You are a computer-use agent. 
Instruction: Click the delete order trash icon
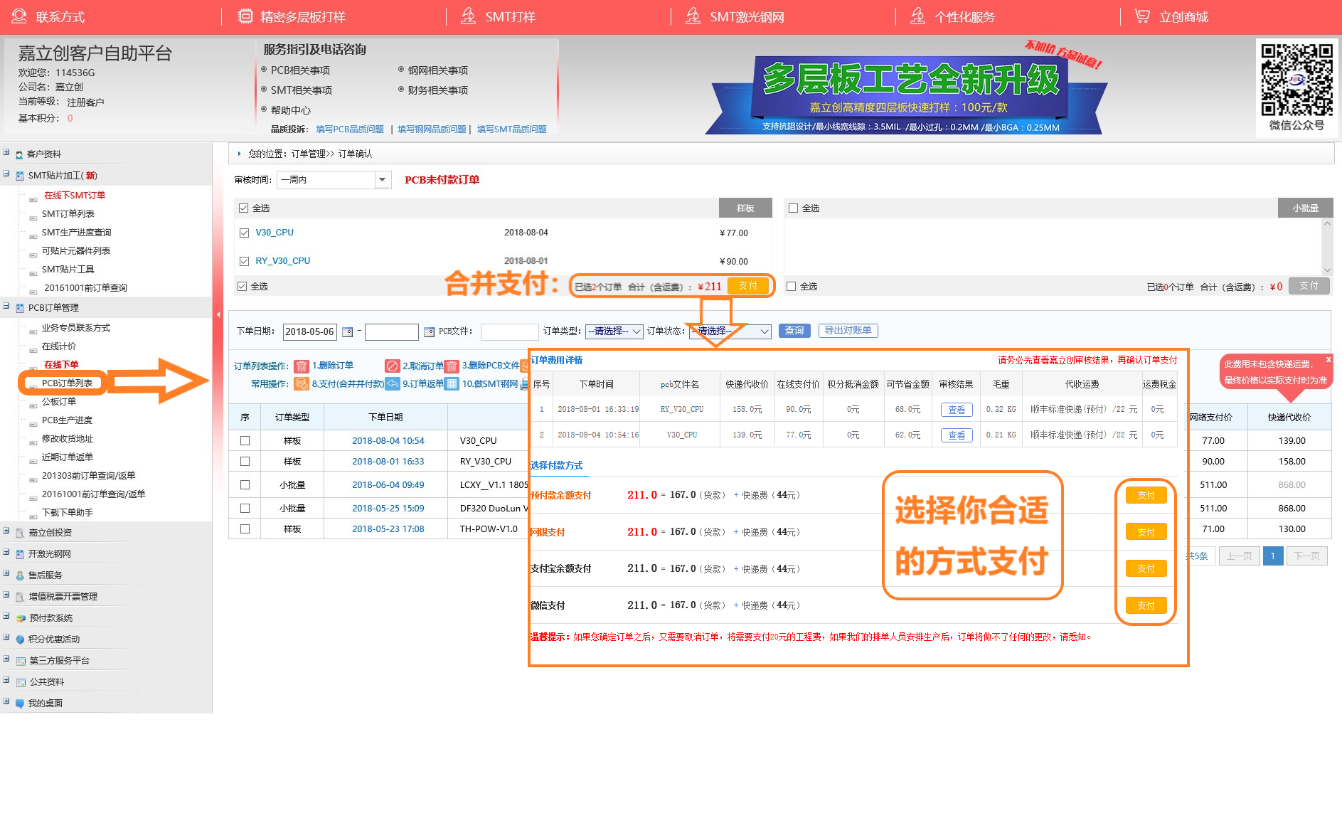tap(302, 366)
